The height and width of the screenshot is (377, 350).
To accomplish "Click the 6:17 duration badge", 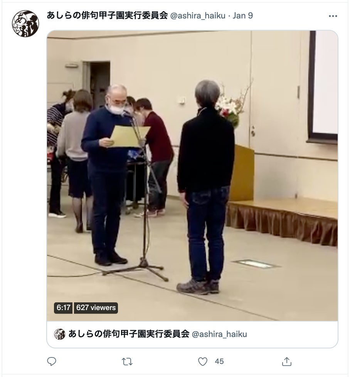I will click(x=63, y=307).
